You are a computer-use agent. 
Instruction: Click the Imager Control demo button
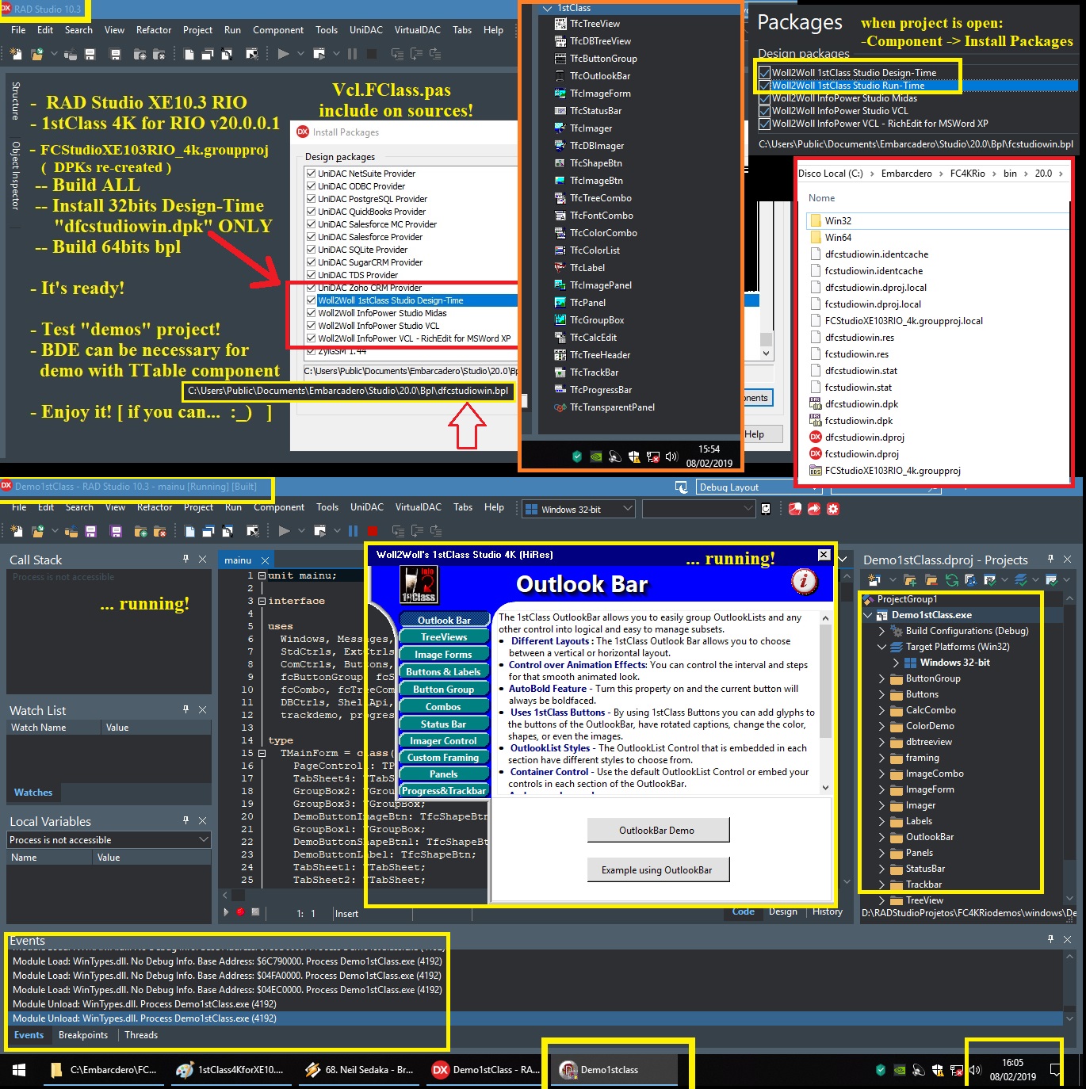coord(444,741)
